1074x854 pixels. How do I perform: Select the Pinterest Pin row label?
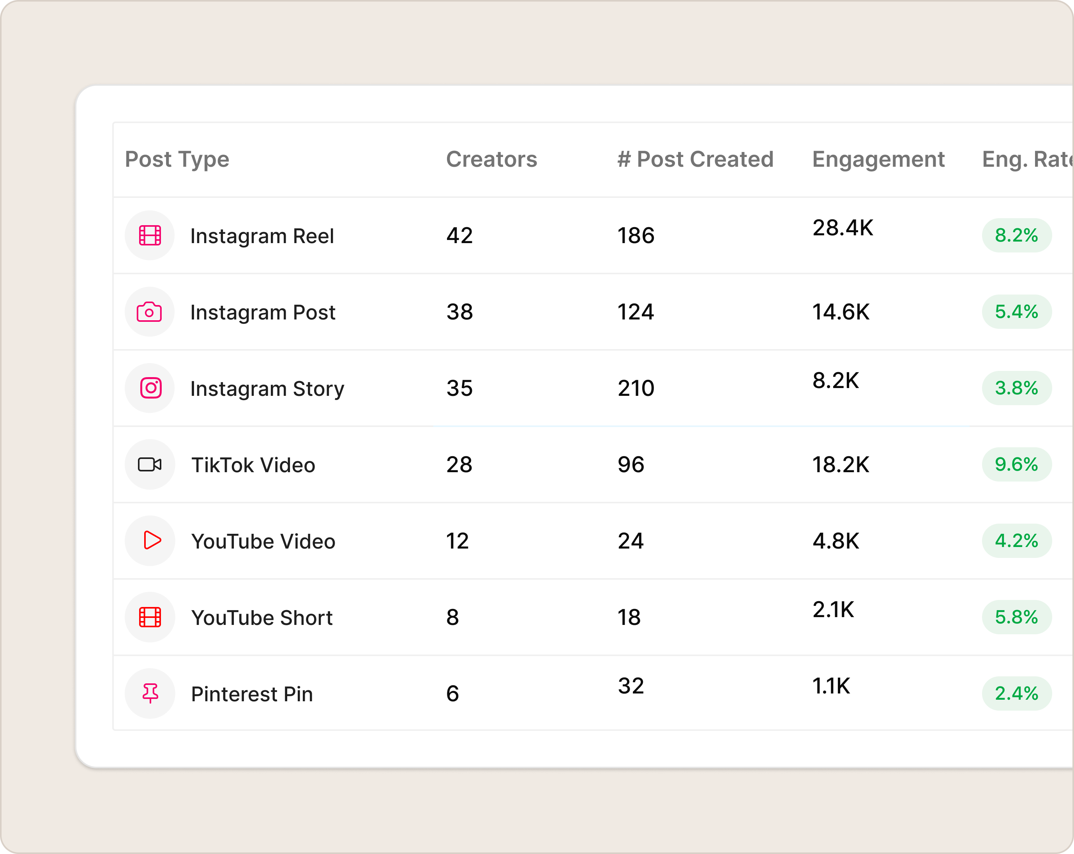[252, 694]
